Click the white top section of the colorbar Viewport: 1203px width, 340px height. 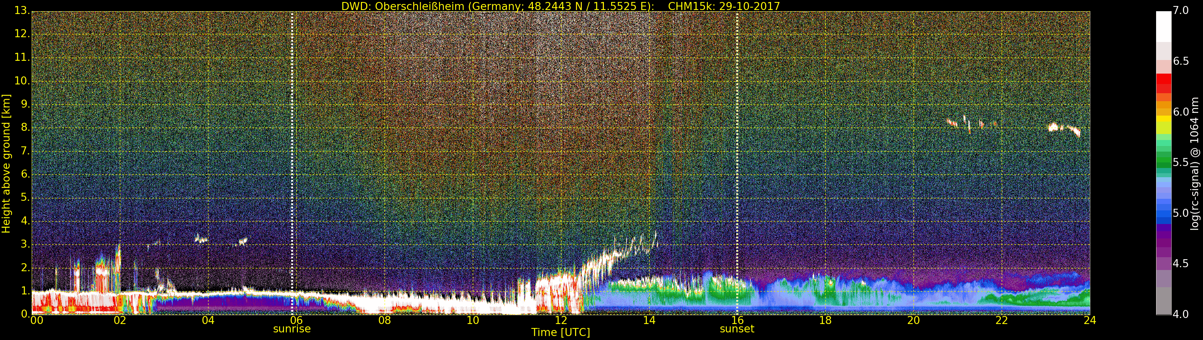(1163, 26)
